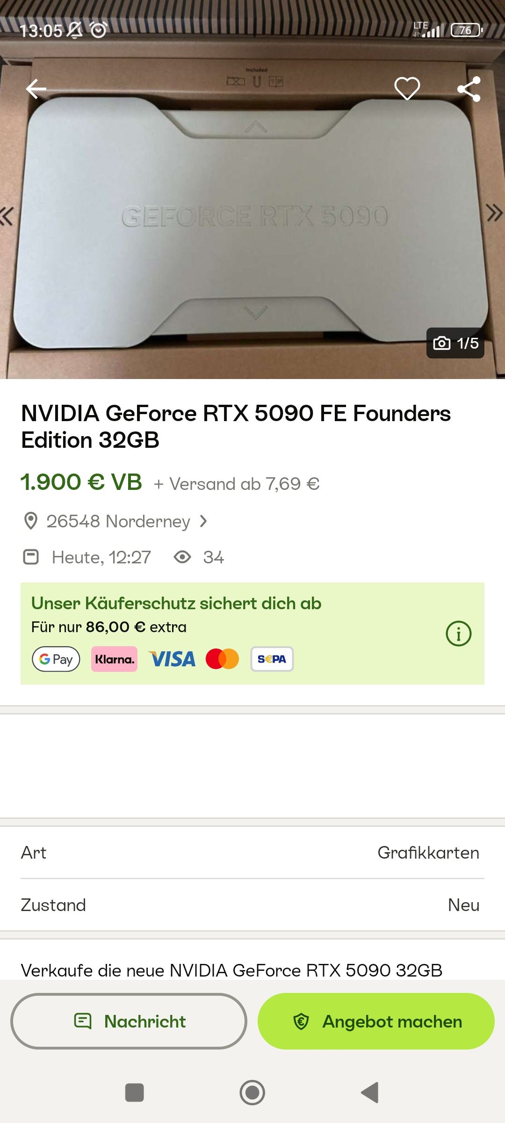Tap the share icon

[x=469, y=89]
